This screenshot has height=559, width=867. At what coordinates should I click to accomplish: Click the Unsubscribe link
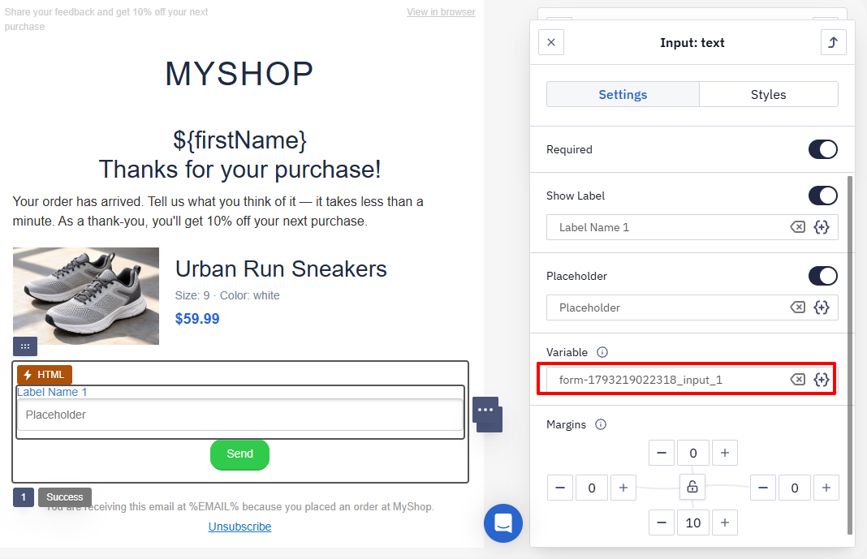239,527
